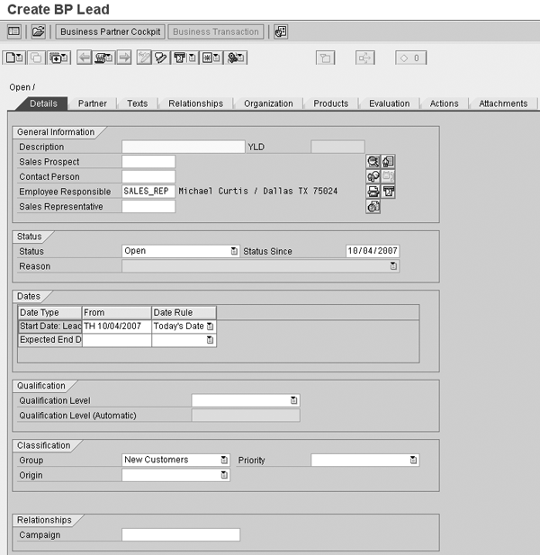Image resolution: width=540 pixels, height=555 pixels.
Task: Click the Sales Prospect input field
Action: pos(148,162)
